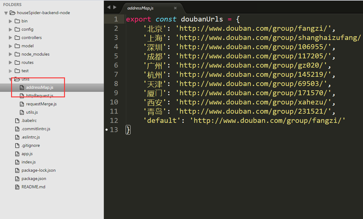Viewport: 363px width, 219px height.
Task: Click the routes folder icon
Action: 17,63
